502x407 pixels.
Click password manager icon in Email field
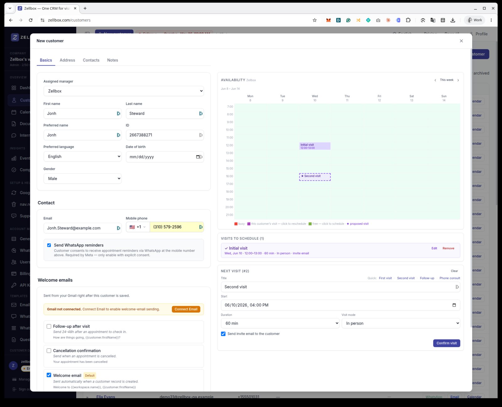(118, 228)
